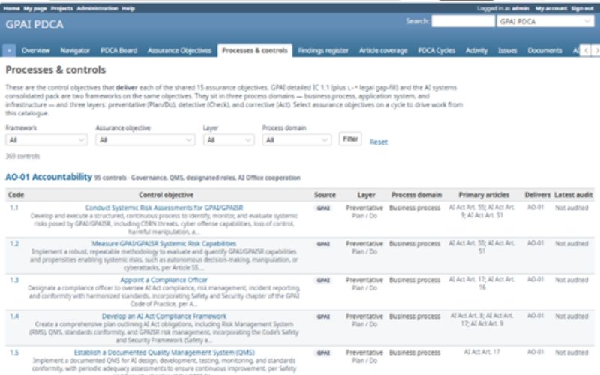Open the Issues tab
Screen dimensions: 600x375
pos(508,50)
